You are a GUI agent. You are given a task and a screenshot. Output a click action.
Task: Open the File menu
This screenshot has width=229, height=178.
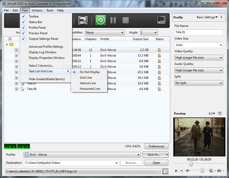pos(6,10)
